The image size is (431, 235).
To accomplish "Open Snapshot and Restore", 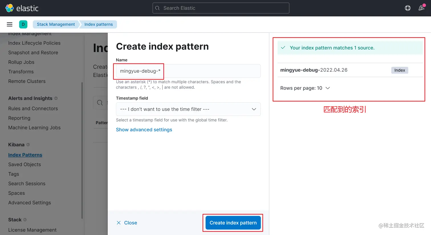I will coord(33,53).
